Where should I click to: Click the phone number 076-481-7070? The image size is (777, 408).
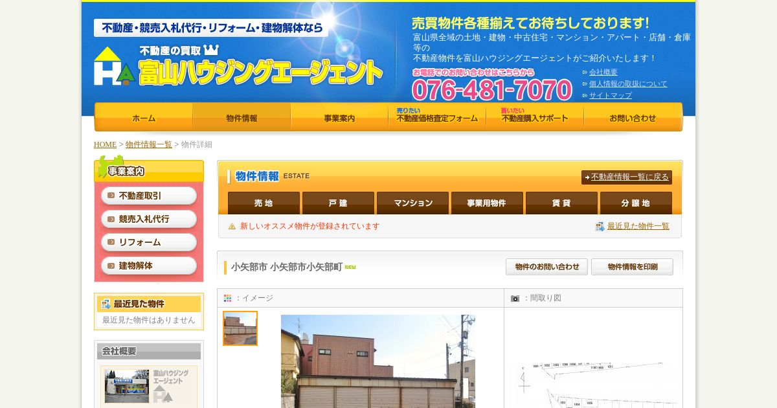coord(492,90)
